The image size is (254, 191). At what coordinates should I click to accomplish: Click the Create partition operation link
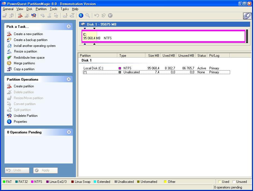click(24, 86)
